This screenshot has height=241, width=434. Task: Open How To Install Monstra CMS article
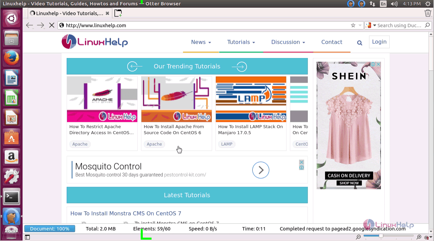(x=126, y=213)
